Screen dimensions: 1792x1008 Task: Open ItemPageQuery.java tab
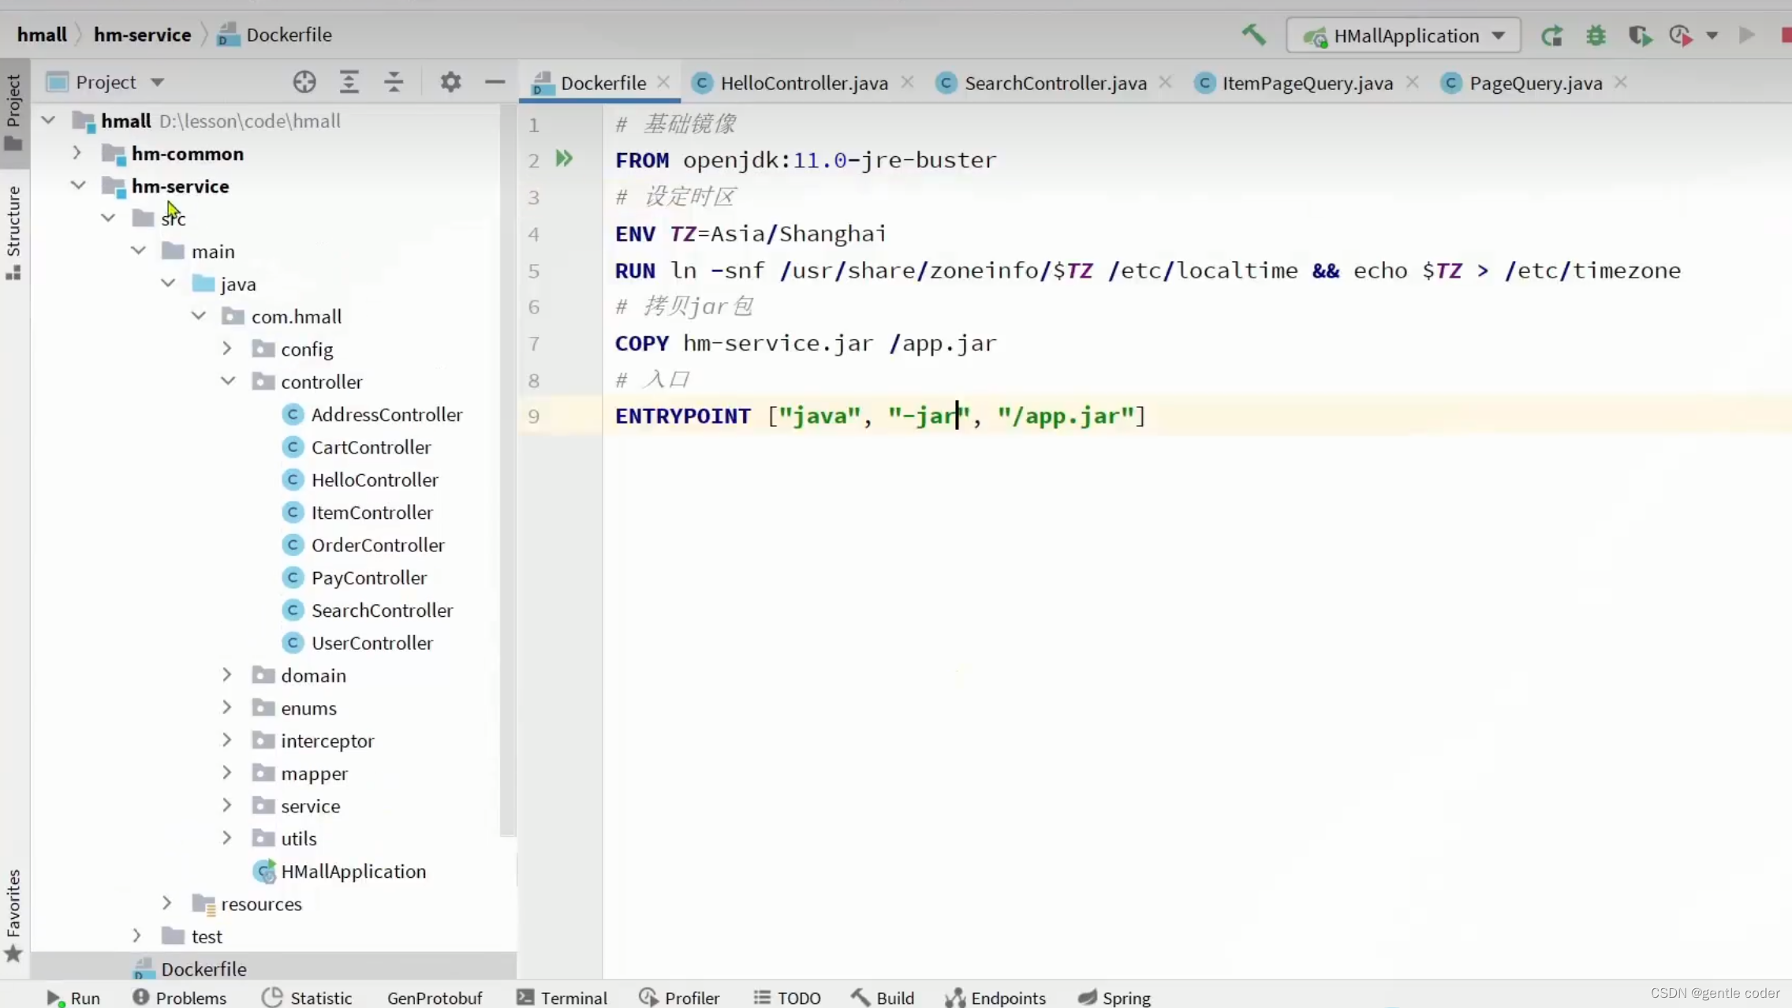(x=1307, y=83)
